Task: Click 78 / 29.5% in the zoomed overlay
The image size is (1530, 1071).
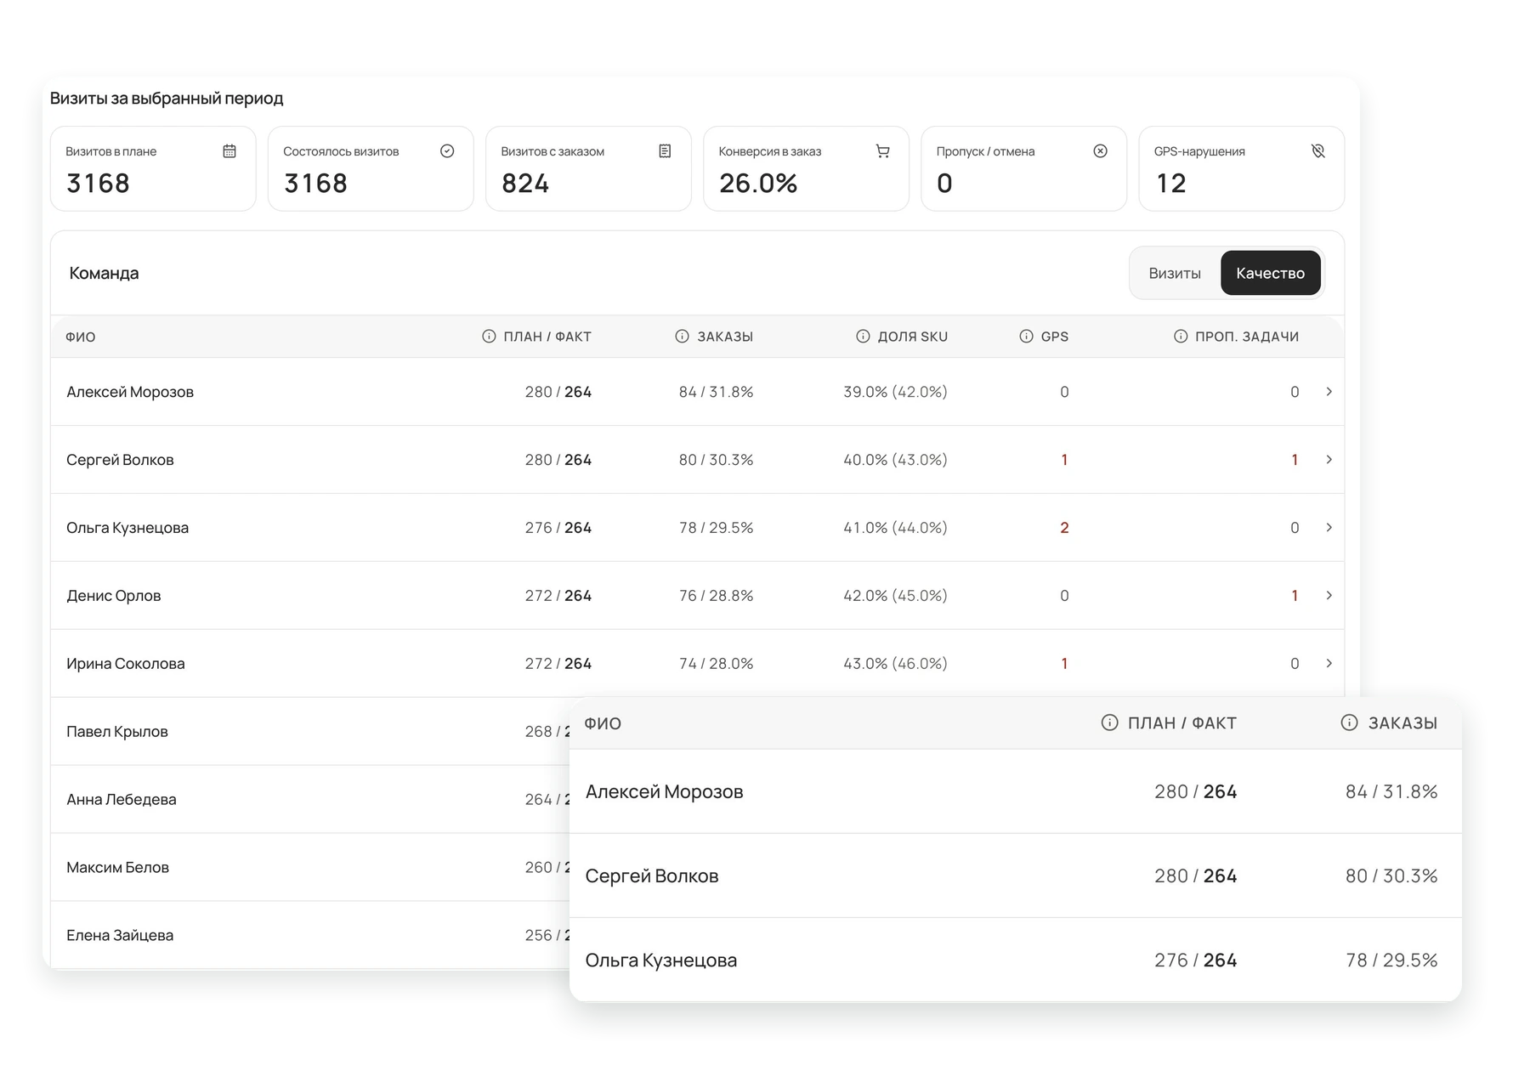Action: coord(1391,960)
